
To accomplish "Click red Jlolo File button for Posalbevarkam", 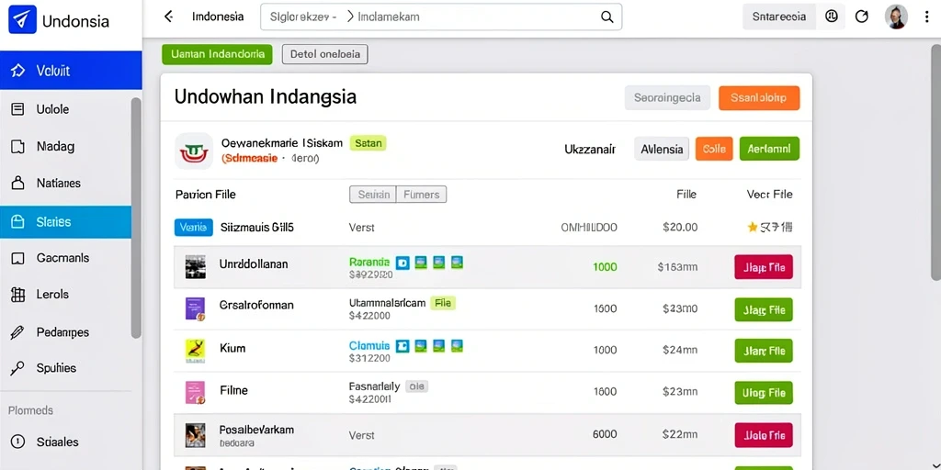I will (764, 434).
